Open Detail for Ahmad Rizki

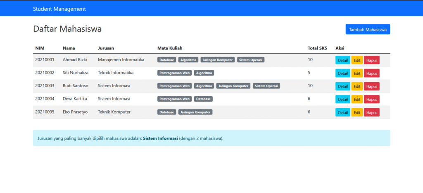pyautogui.click(x=342, y=60)
